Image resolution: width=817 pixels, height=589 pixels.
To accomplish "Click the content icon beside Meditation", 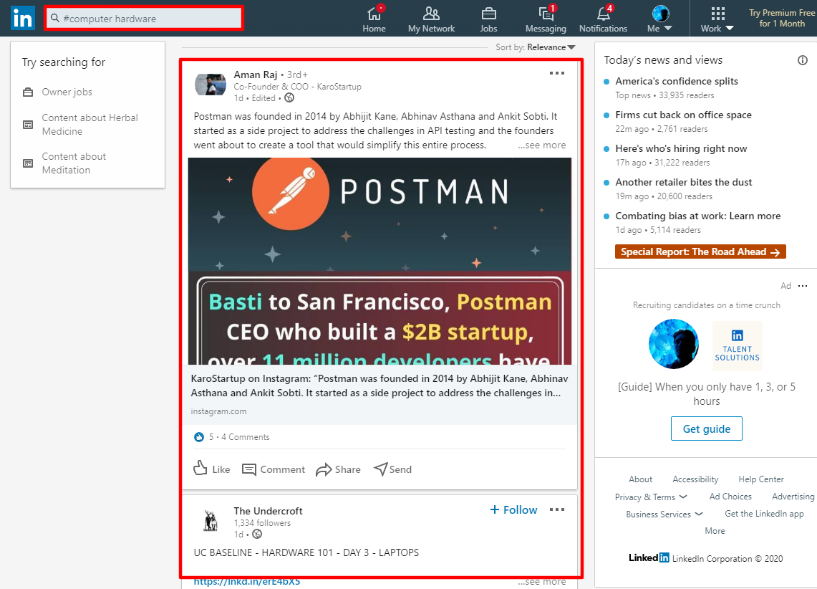I will [28, 163].
